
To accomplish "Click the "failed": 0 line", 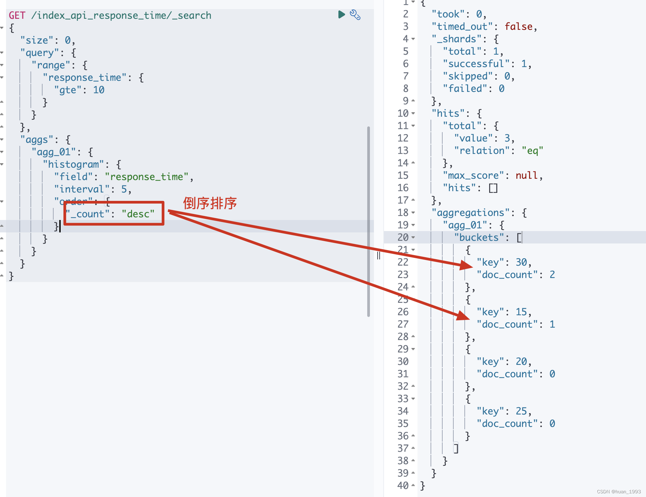I will 474,89.
